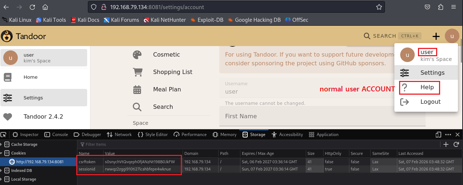Click the heart Tandoor 2.4.2 item
The width and height of the screenshot is (463, 185).
click(x=43, y=116)
